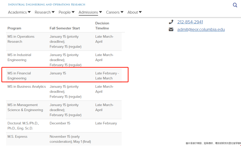Click the admit@ieor.columbia.edu email link
This screenshot has width=241, height=146.
point(201,29)
